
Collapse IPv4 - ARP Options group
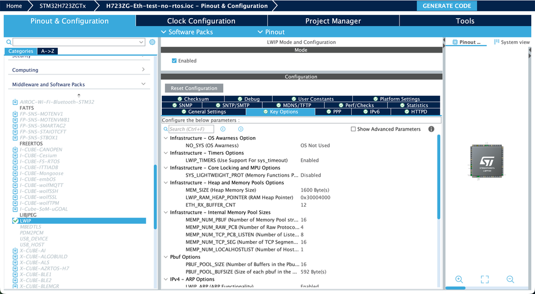(166, 279)
